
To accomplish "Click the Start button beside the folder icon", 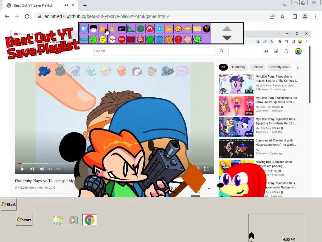I will tap(24, 220).
